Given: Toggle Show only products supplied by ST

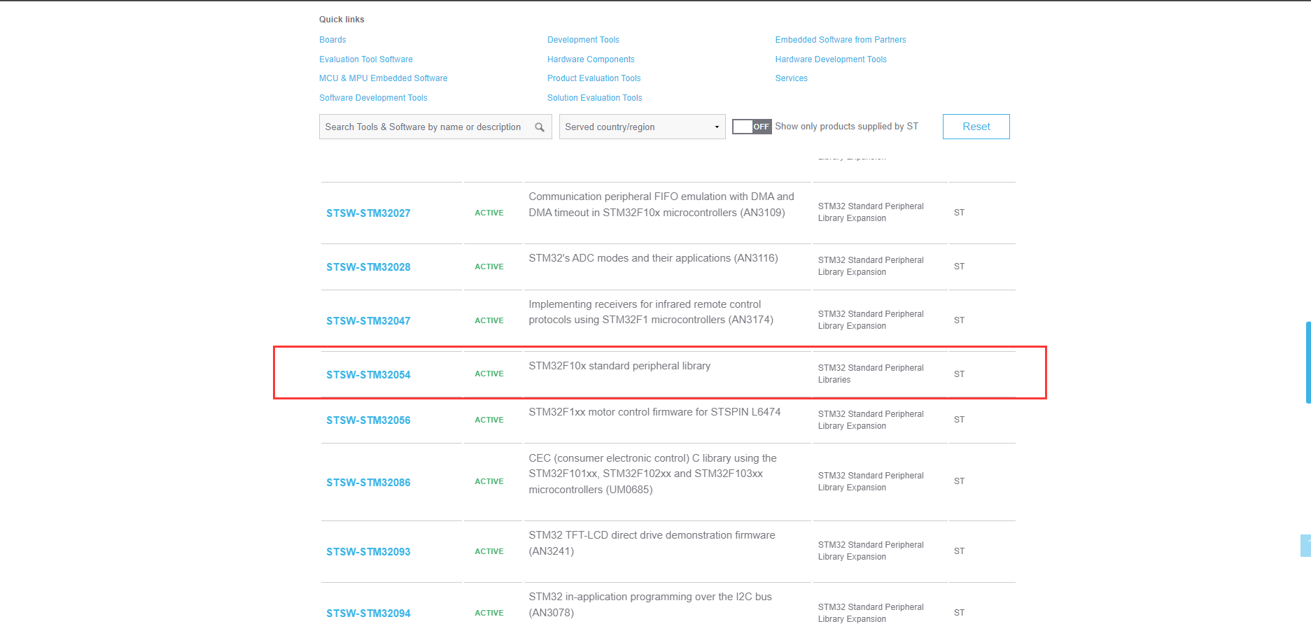Looking at the screenshot, I should tap(752, 127).
